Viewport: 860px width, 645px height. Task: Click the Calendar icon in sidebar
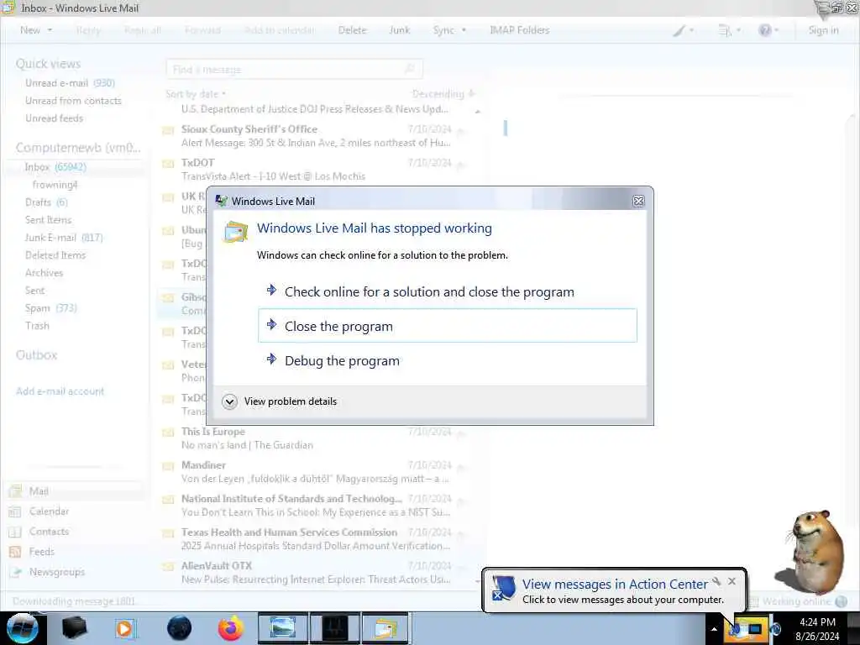pyautogui.click(x=15, y=511)
